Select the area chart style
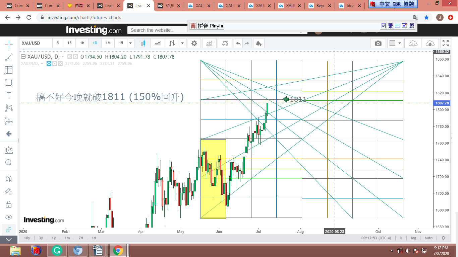458x257 pixels. (158, 43)
